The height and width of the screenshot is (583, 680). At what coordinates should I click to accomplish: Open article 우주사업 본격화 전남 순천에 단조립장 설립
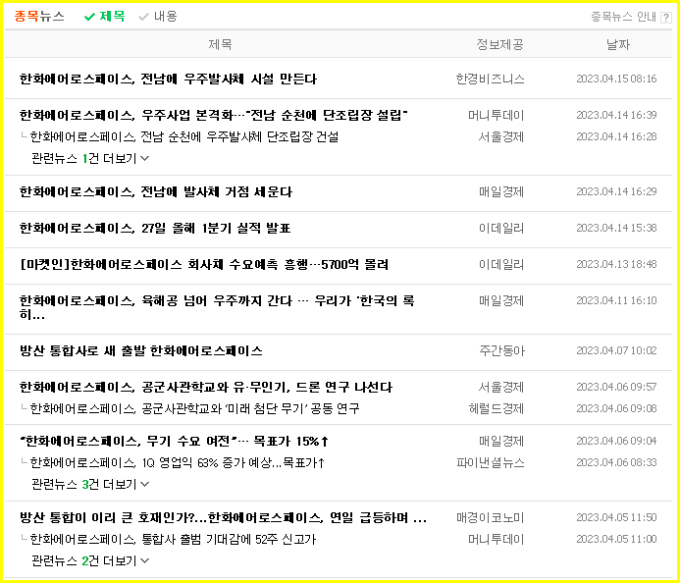(213, 116)
